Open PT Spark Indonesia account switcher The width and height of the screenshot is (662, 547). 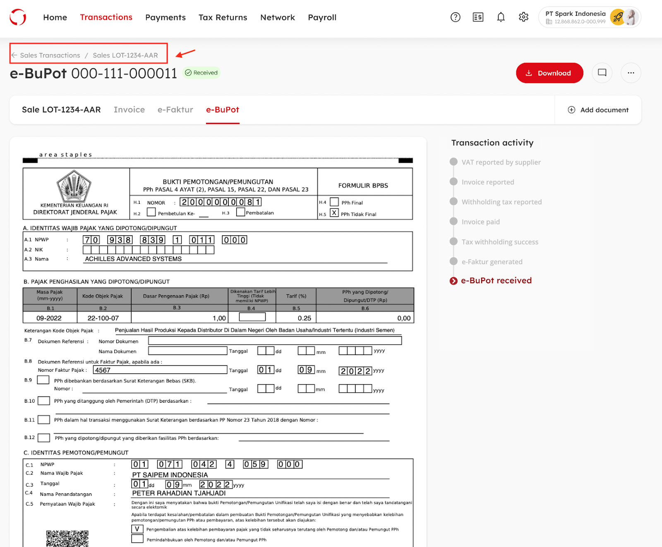[590, 17]
